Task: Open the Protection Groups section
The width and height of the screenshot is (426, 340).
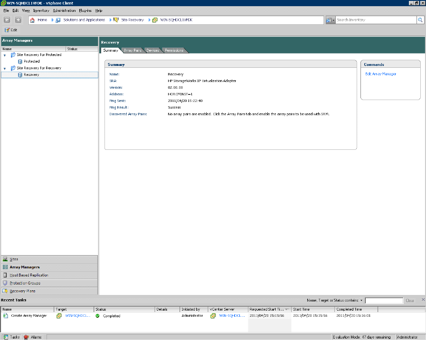Action: [25, 283]
